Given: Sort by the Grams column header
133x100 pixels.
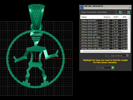Looking at the screenshot, I should 108,17.
